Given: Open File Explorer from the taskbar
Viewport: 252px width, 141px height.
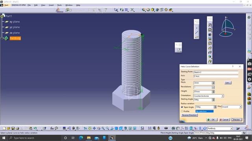Looking at the screenshot, I should pyautogui.click(x=89, y=138).
